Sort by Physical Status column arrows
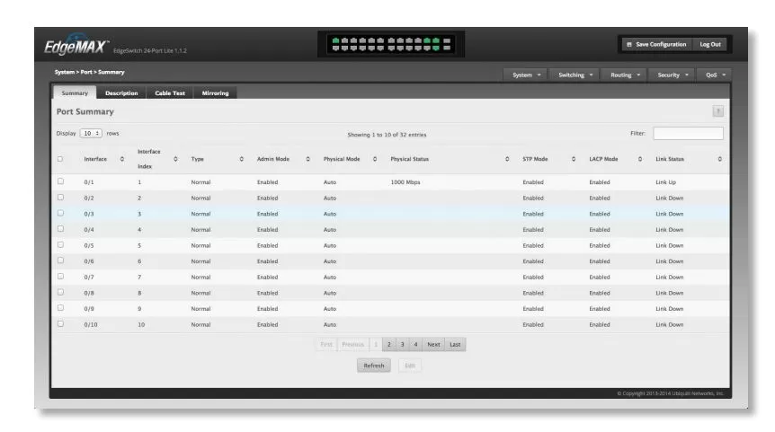The image size is (775, 432). coord(507,159)
